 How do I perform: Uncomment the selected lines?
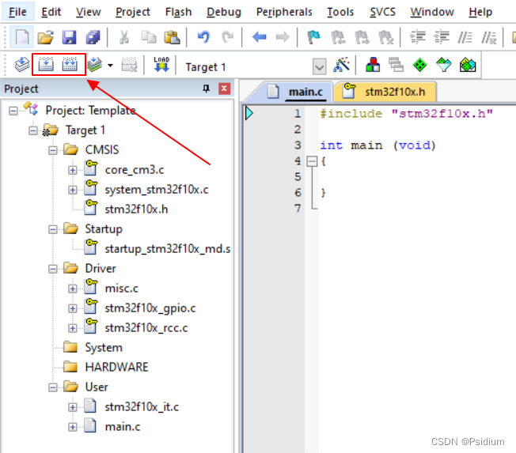(488, 37)
